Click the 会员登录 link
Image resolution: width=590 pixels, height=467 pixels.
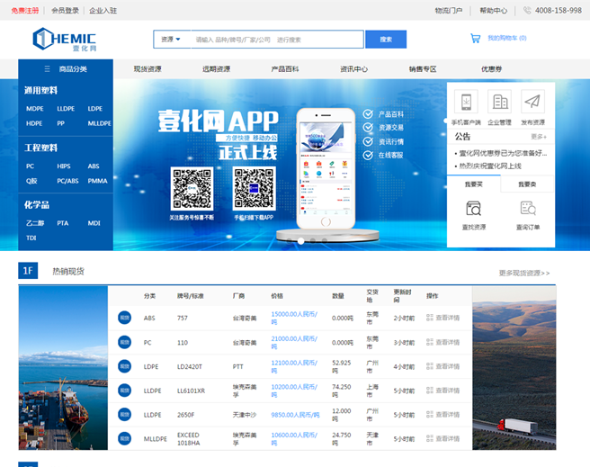pyautogui.click(x=65, y=11)
